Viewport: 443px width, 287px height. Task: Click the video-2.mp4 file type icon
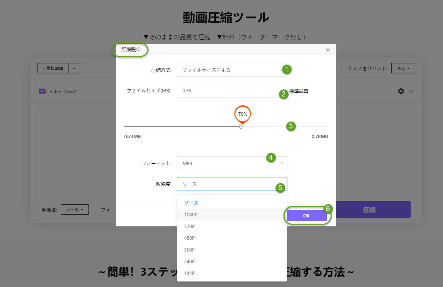(x=43, y=91)
